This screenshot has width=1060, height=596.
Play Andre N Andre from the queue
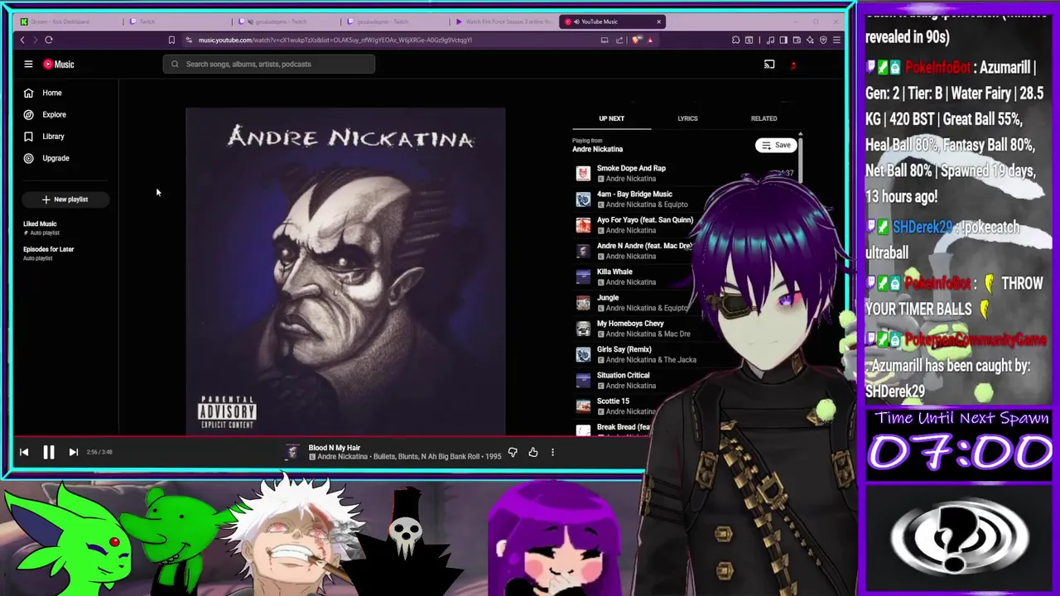(x=643, y=246)
